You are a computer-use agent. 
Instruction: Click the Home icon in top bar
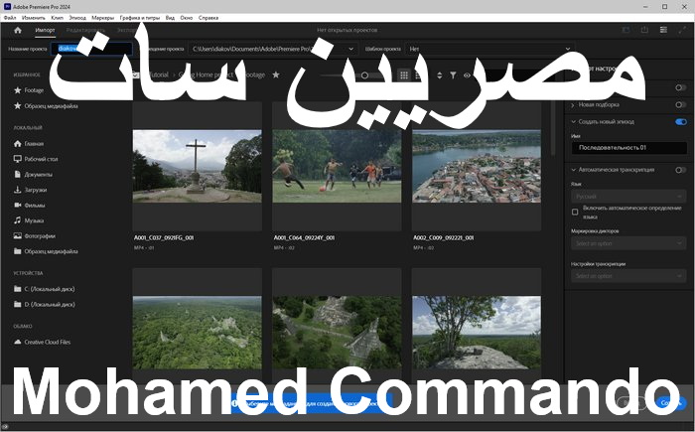pos(17,30)
